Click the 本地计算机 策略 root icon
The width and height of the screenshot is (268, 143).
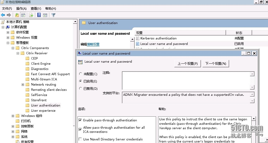(3, 22)
